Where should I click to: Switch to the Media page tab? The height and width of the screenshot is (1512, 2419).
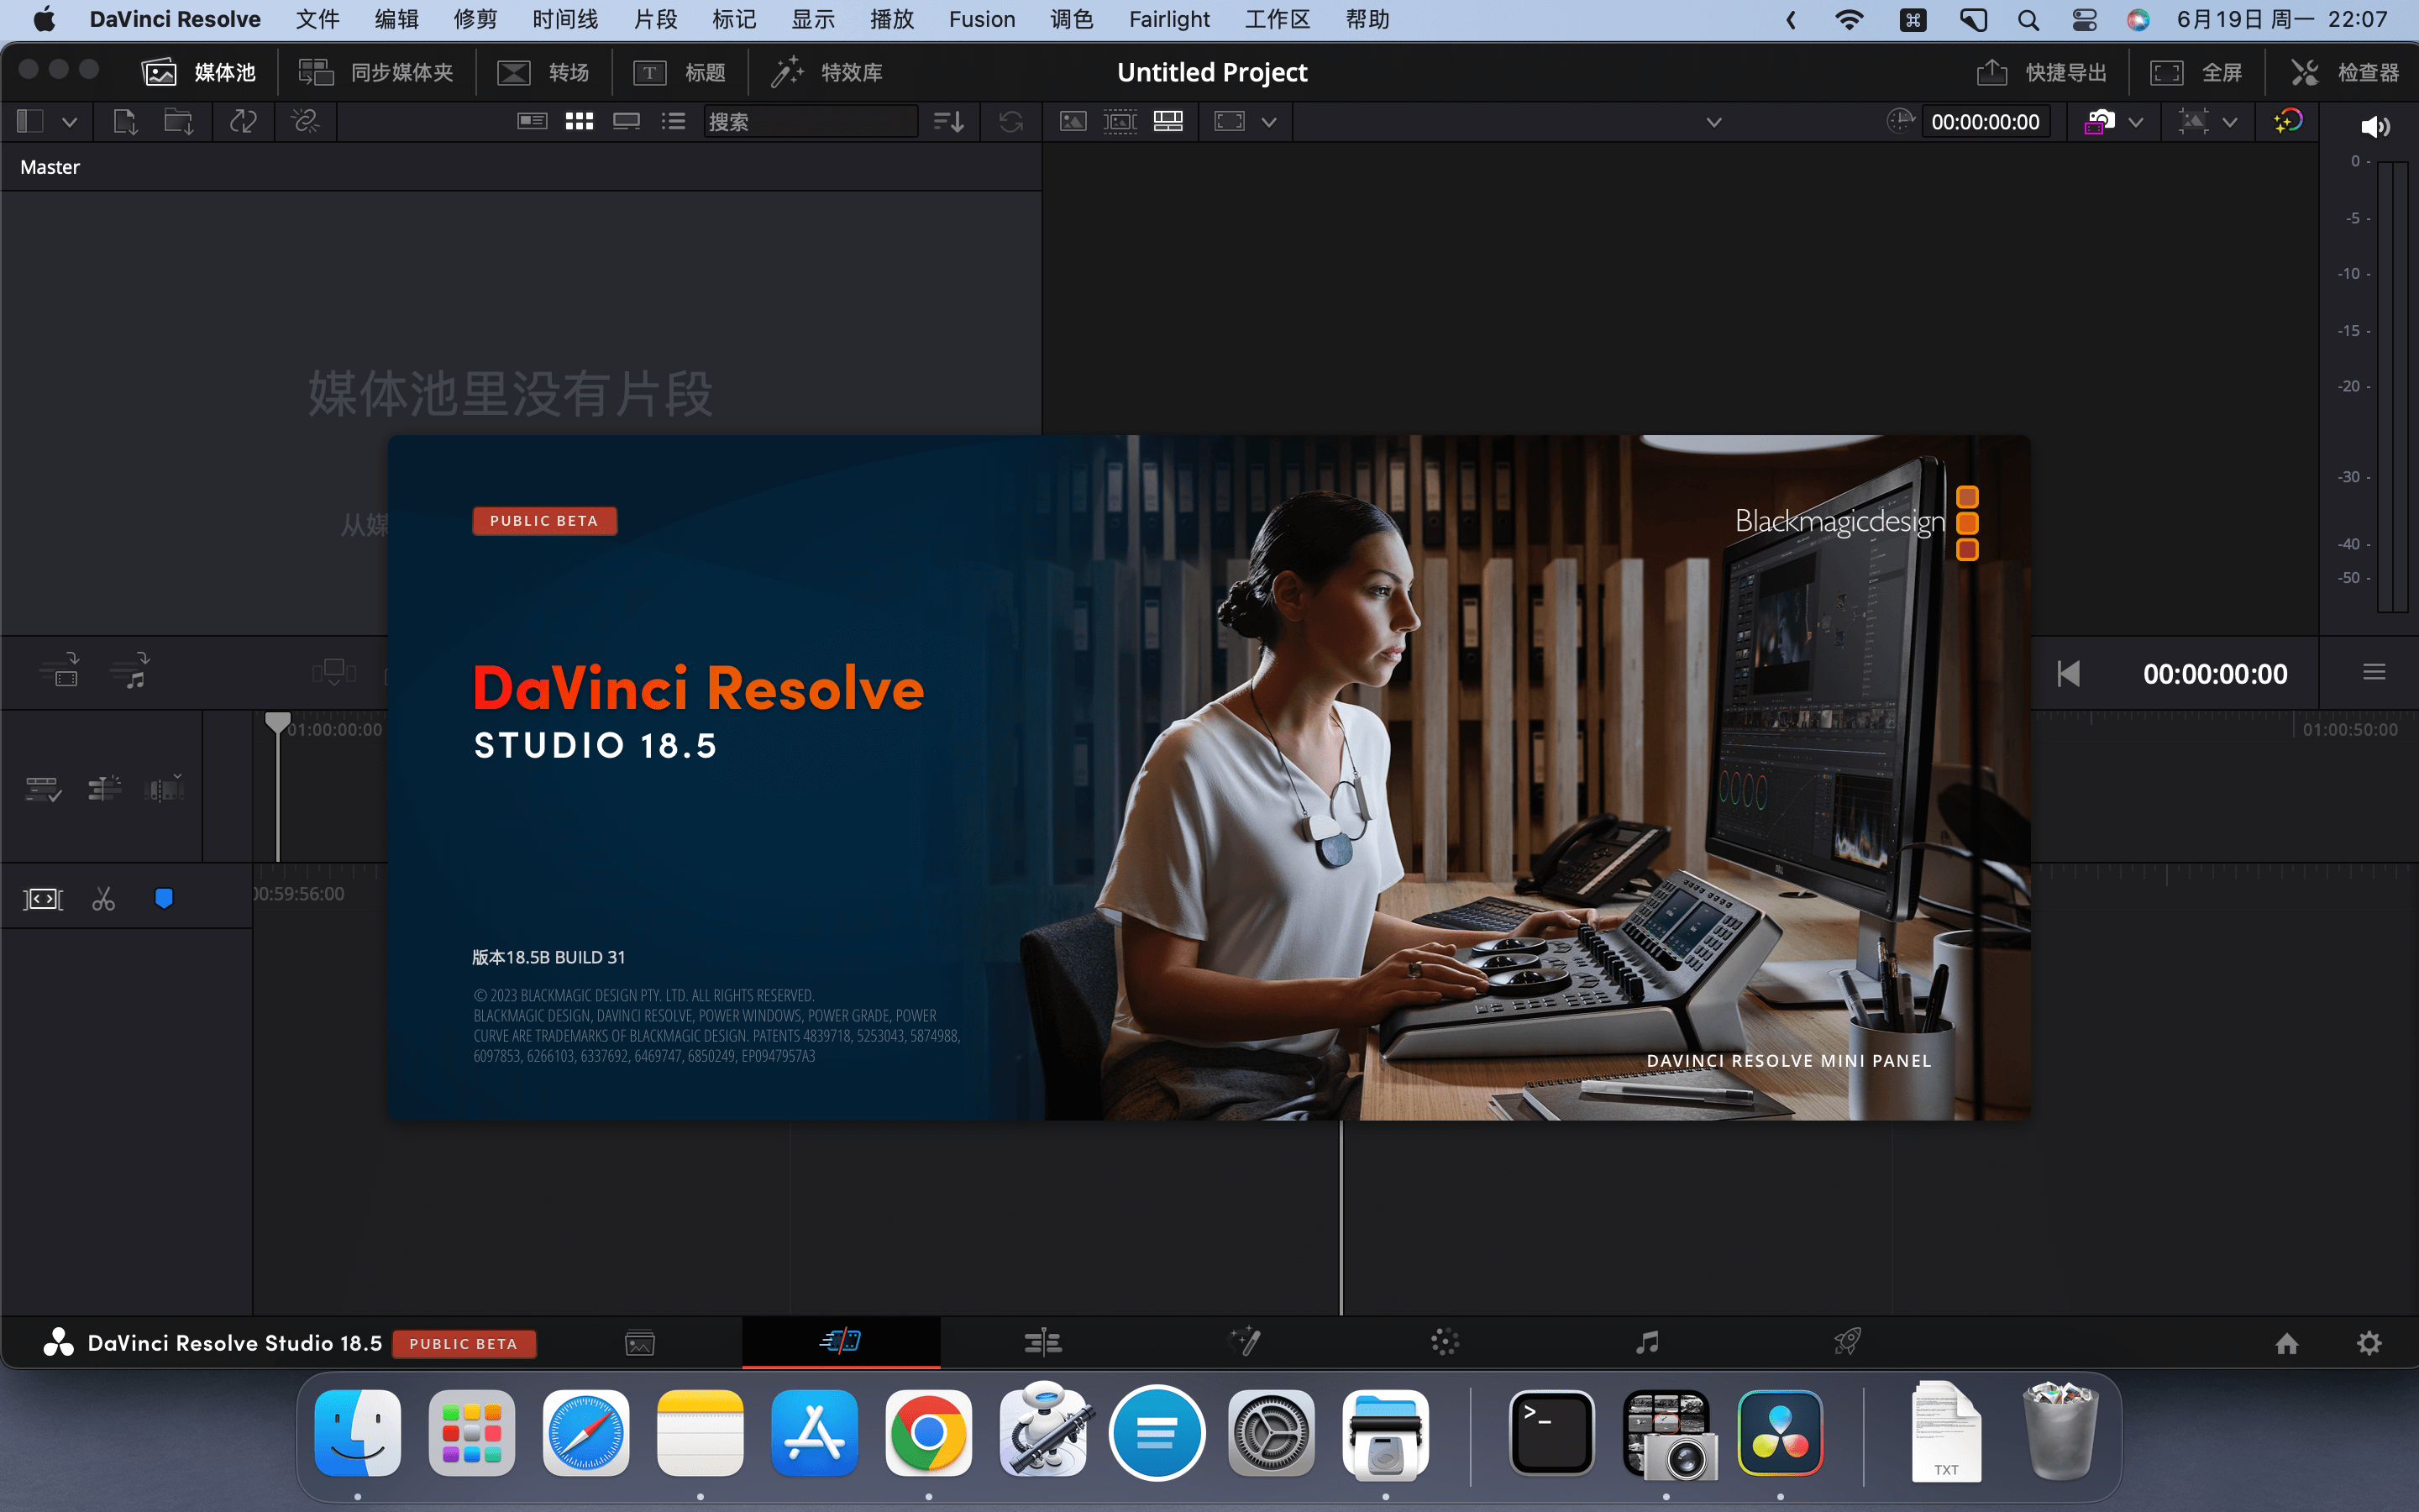click(640, 1342)
